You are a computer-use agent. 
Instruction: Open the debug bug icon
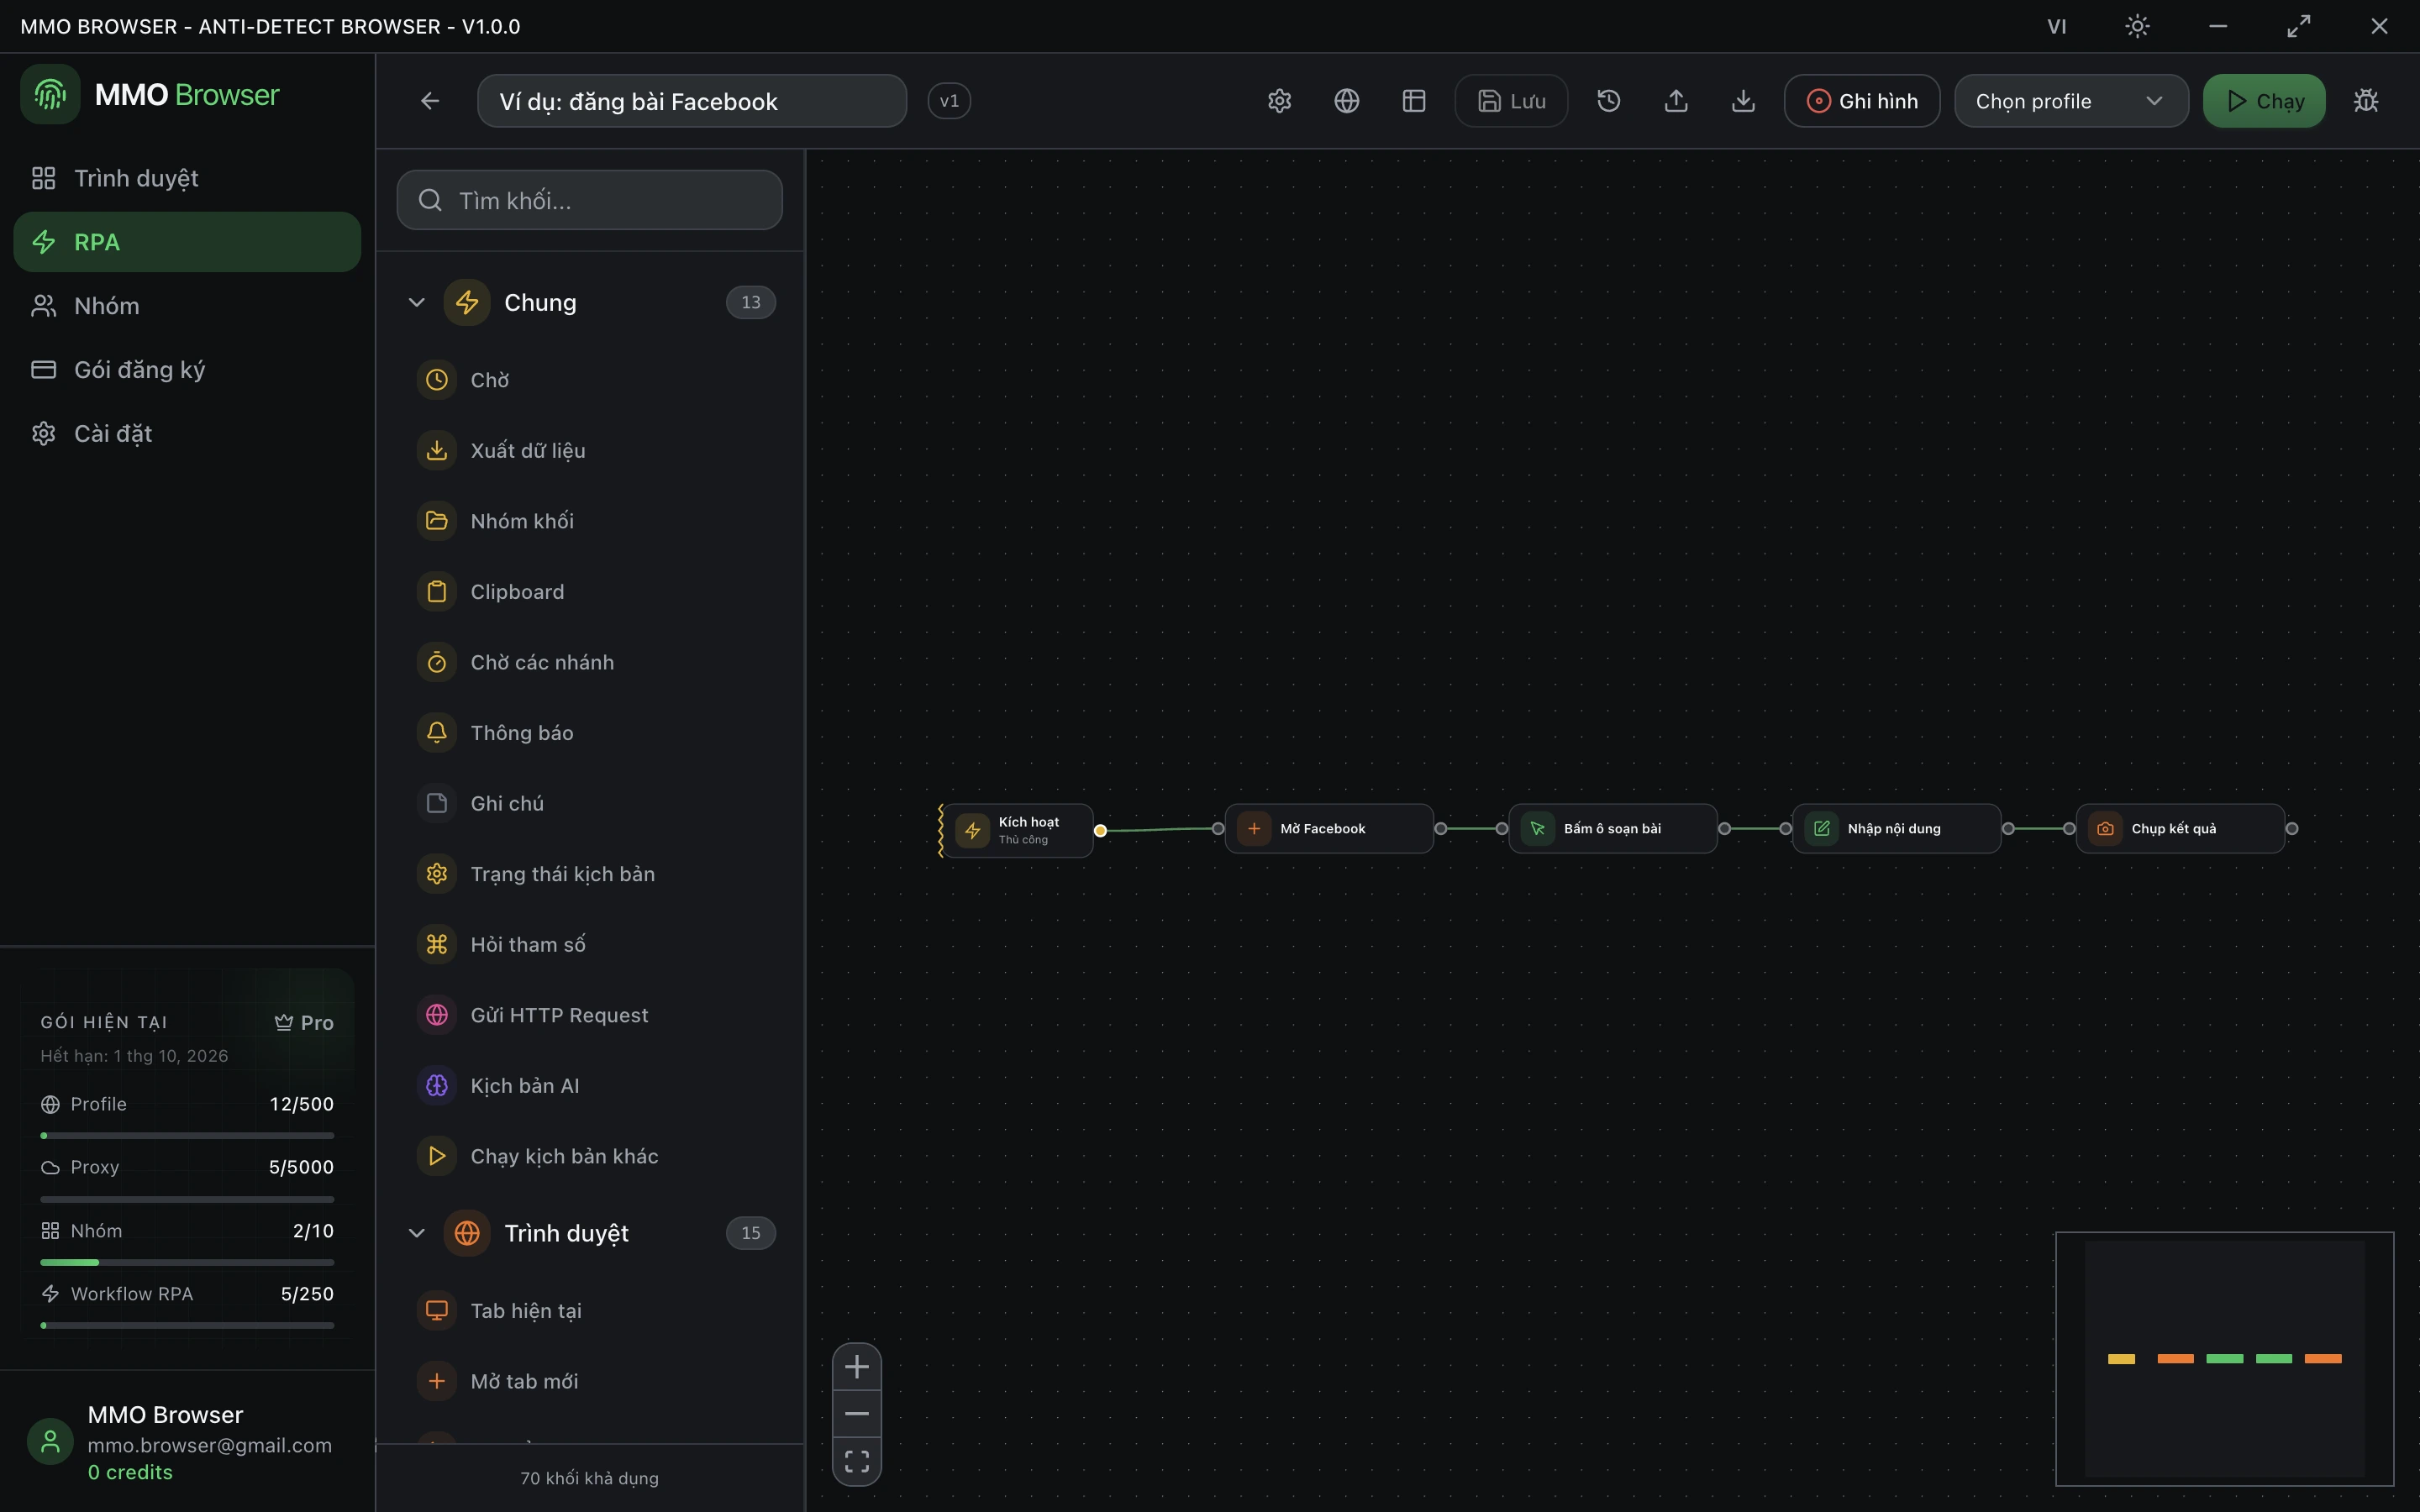[2365, 101]
